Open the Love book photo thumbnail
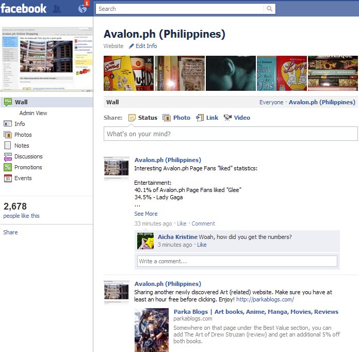The height and width of the screenshot is (352, 359). (282, 73)
